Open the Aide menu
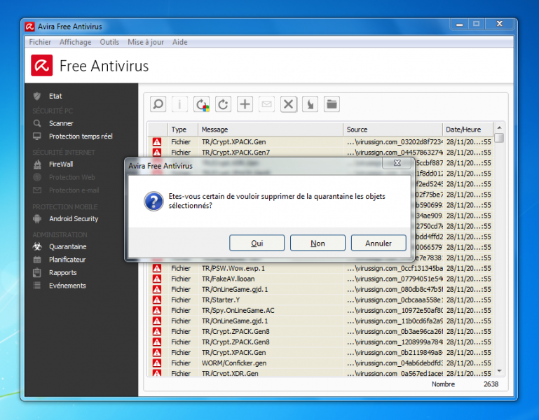 (179, 42)
